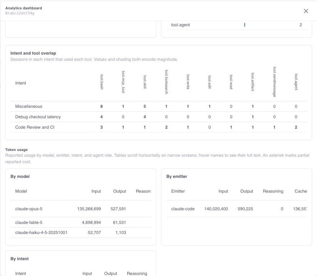Click Code Review and CI tool.agent value 2

click(x=296, y=127)
